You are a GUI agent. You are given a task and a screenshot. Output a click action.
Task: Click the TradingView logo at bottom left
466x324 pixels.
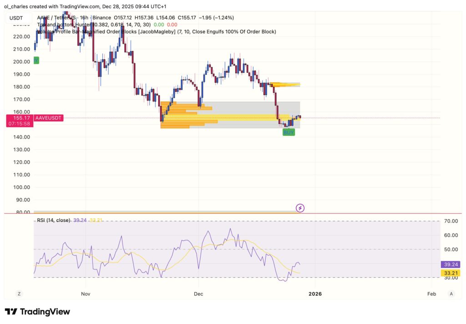point(37,312)
